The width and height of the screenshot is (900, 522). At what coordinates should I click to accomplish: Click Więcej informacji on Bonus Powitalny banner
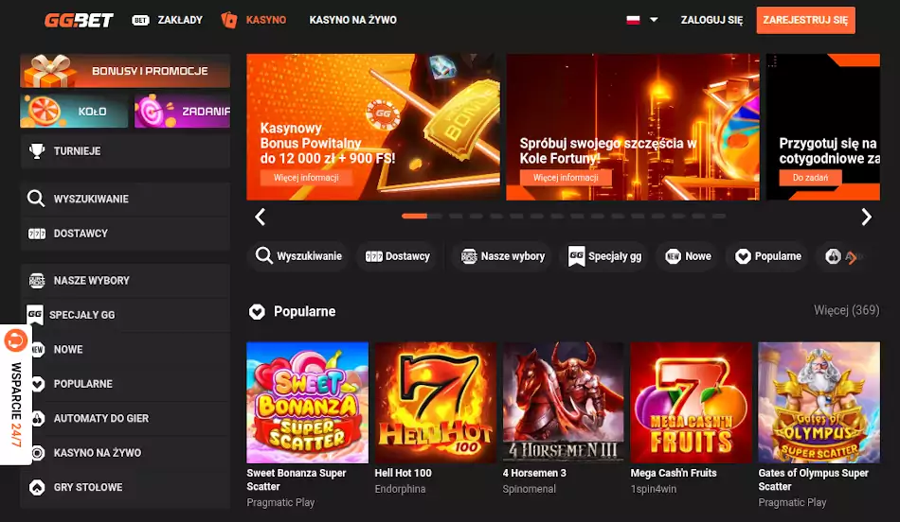pos(306,178)
